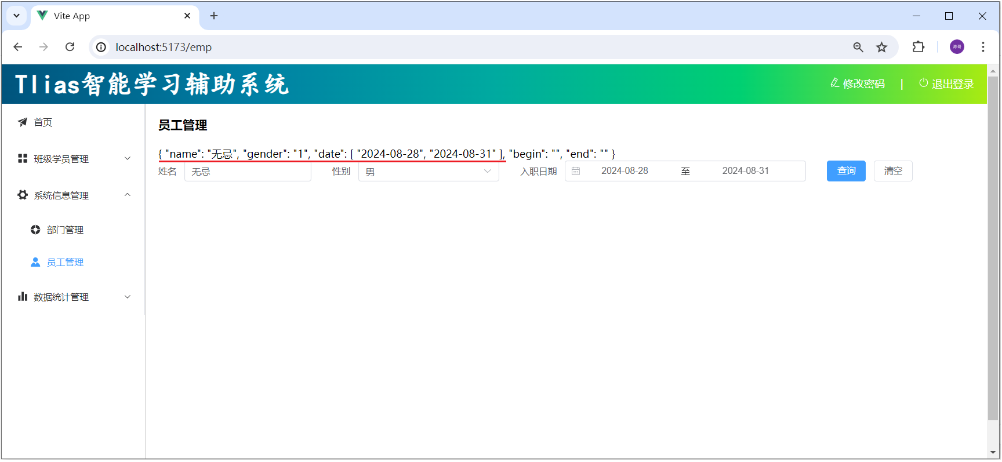The width and height of the screenshot is (1002, 462).
Task: Open the browser extensions puzzle icon
Action: click(x=919, y=47)
